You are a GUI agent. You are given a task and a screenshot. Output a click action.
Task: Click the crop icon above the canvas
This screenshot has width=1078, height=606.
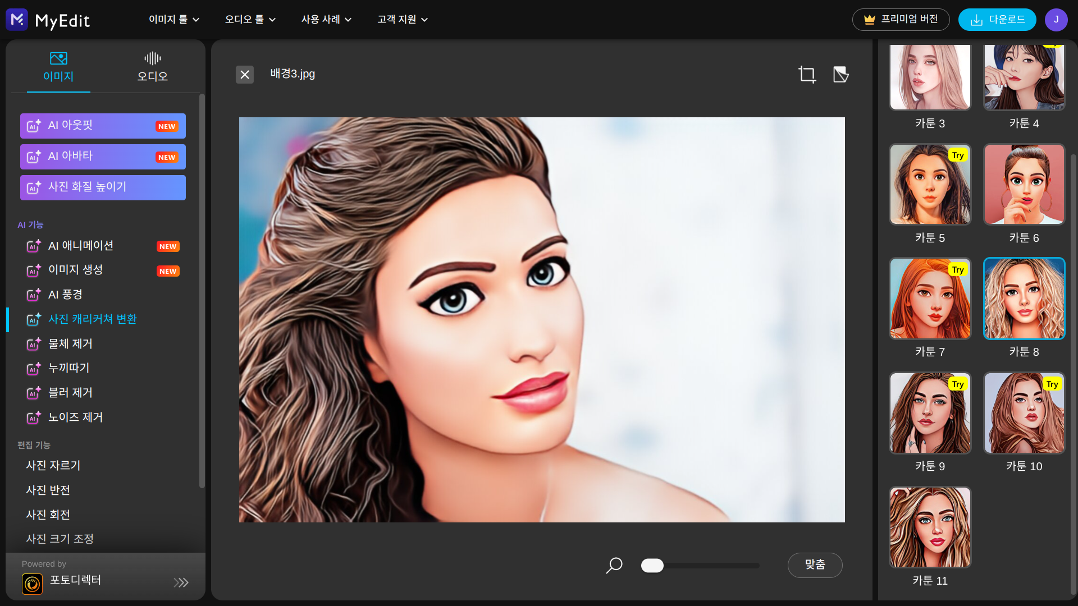click(807, 74)
